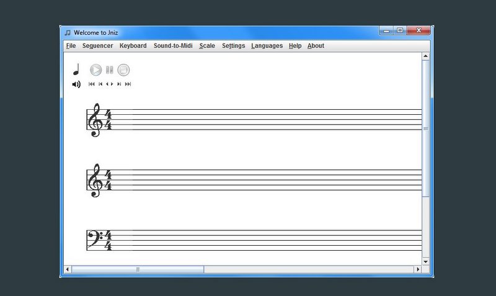Viewport: 496px width, 296px height.
Task: Click the treble clef on the first staff
Action: click(x=95, y=120)
